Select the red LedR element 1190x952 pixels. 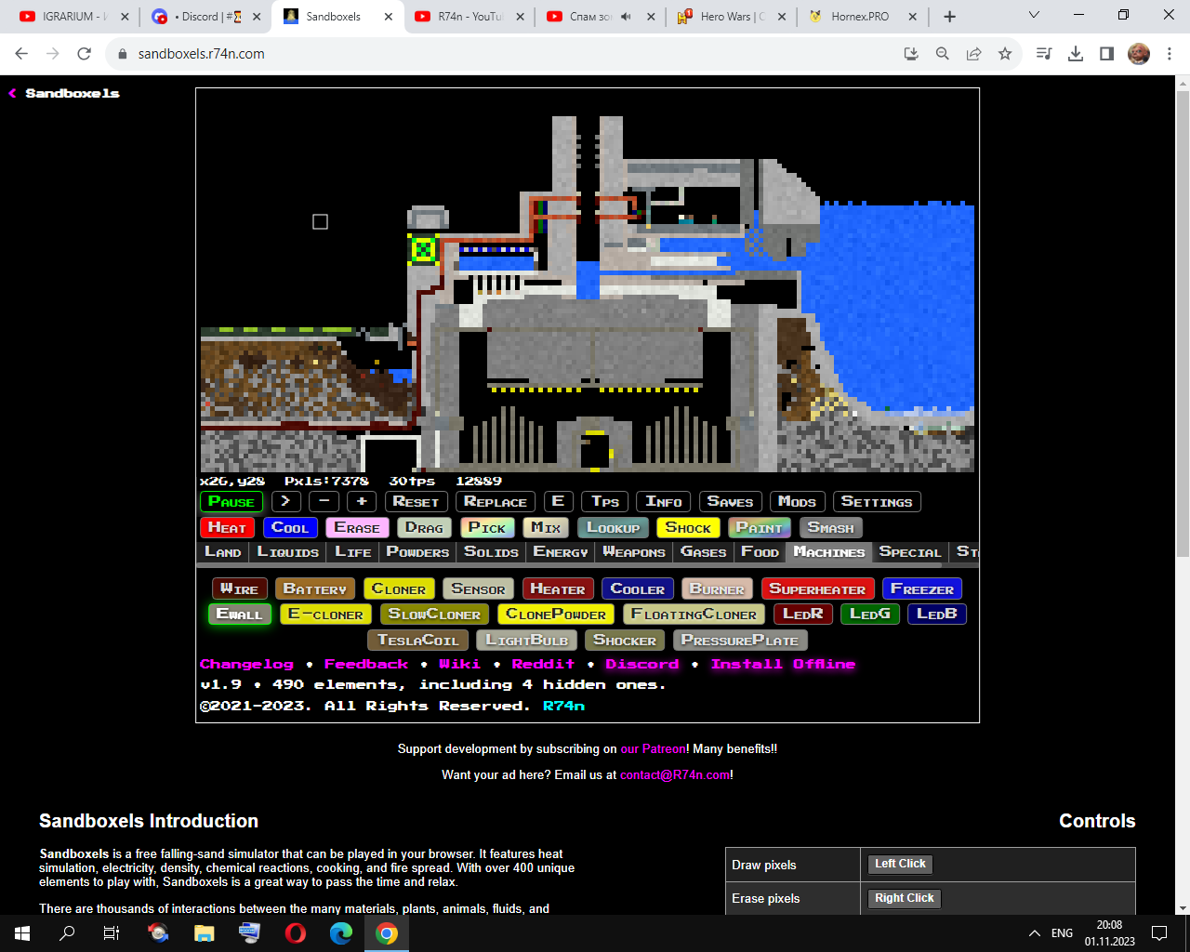(x=803, y=615)
